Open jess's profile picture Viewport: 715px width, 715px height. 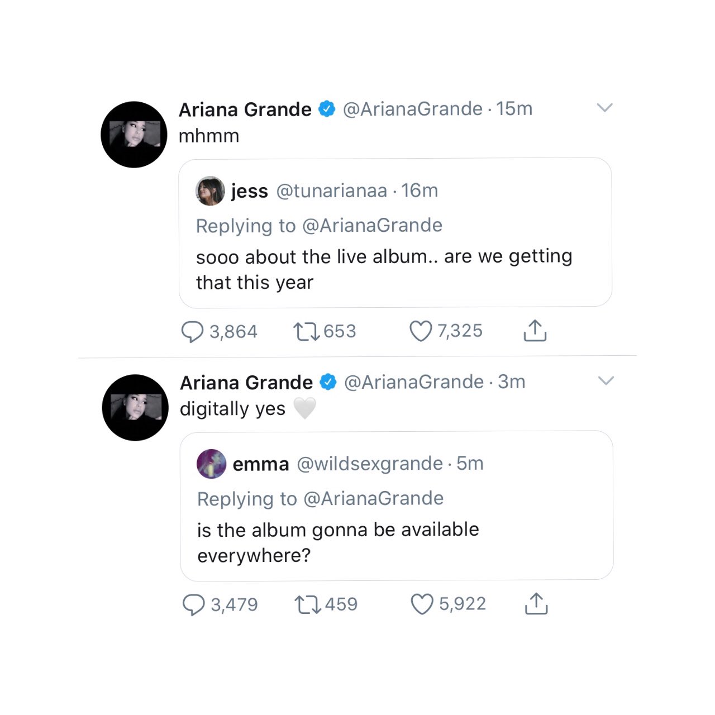[x=210, y=191]
